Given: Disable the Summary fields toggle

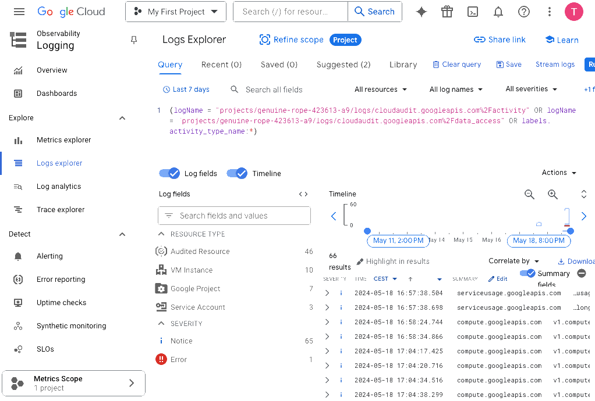Looking at the screenshot, I should point(527,273).
